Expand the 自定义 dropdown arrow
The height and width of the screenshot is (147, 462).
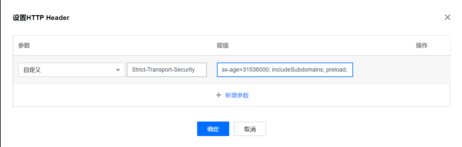[118, 70]
